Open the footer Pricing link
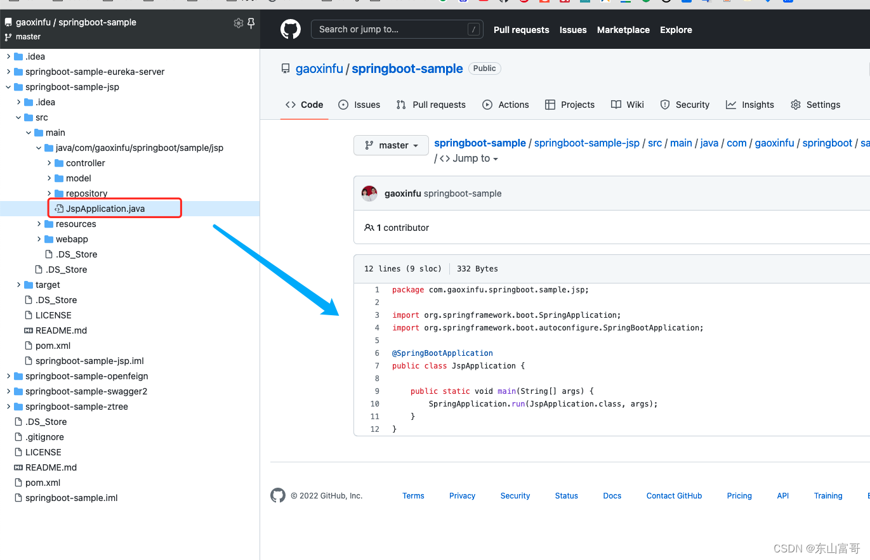This screenshot has height=560, width=870. tap(739, 496)
